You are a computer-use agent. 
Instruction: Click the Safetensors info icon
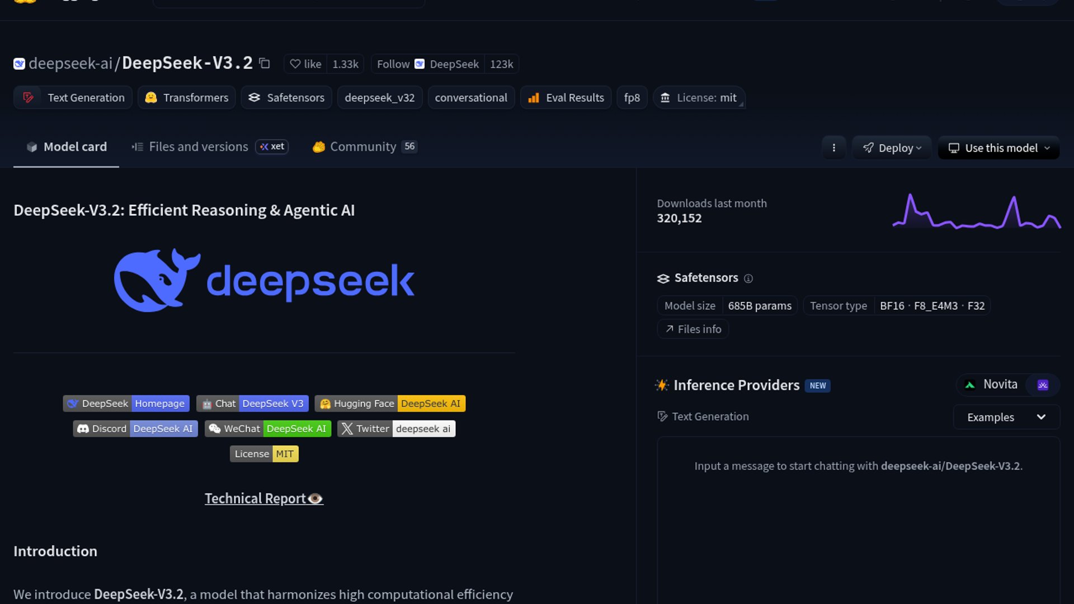tap(748, 279)
